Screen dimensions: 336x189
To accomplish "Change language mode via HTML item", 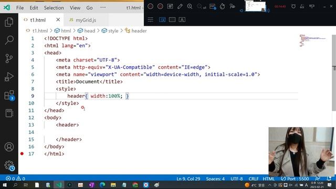I will 269,178.
